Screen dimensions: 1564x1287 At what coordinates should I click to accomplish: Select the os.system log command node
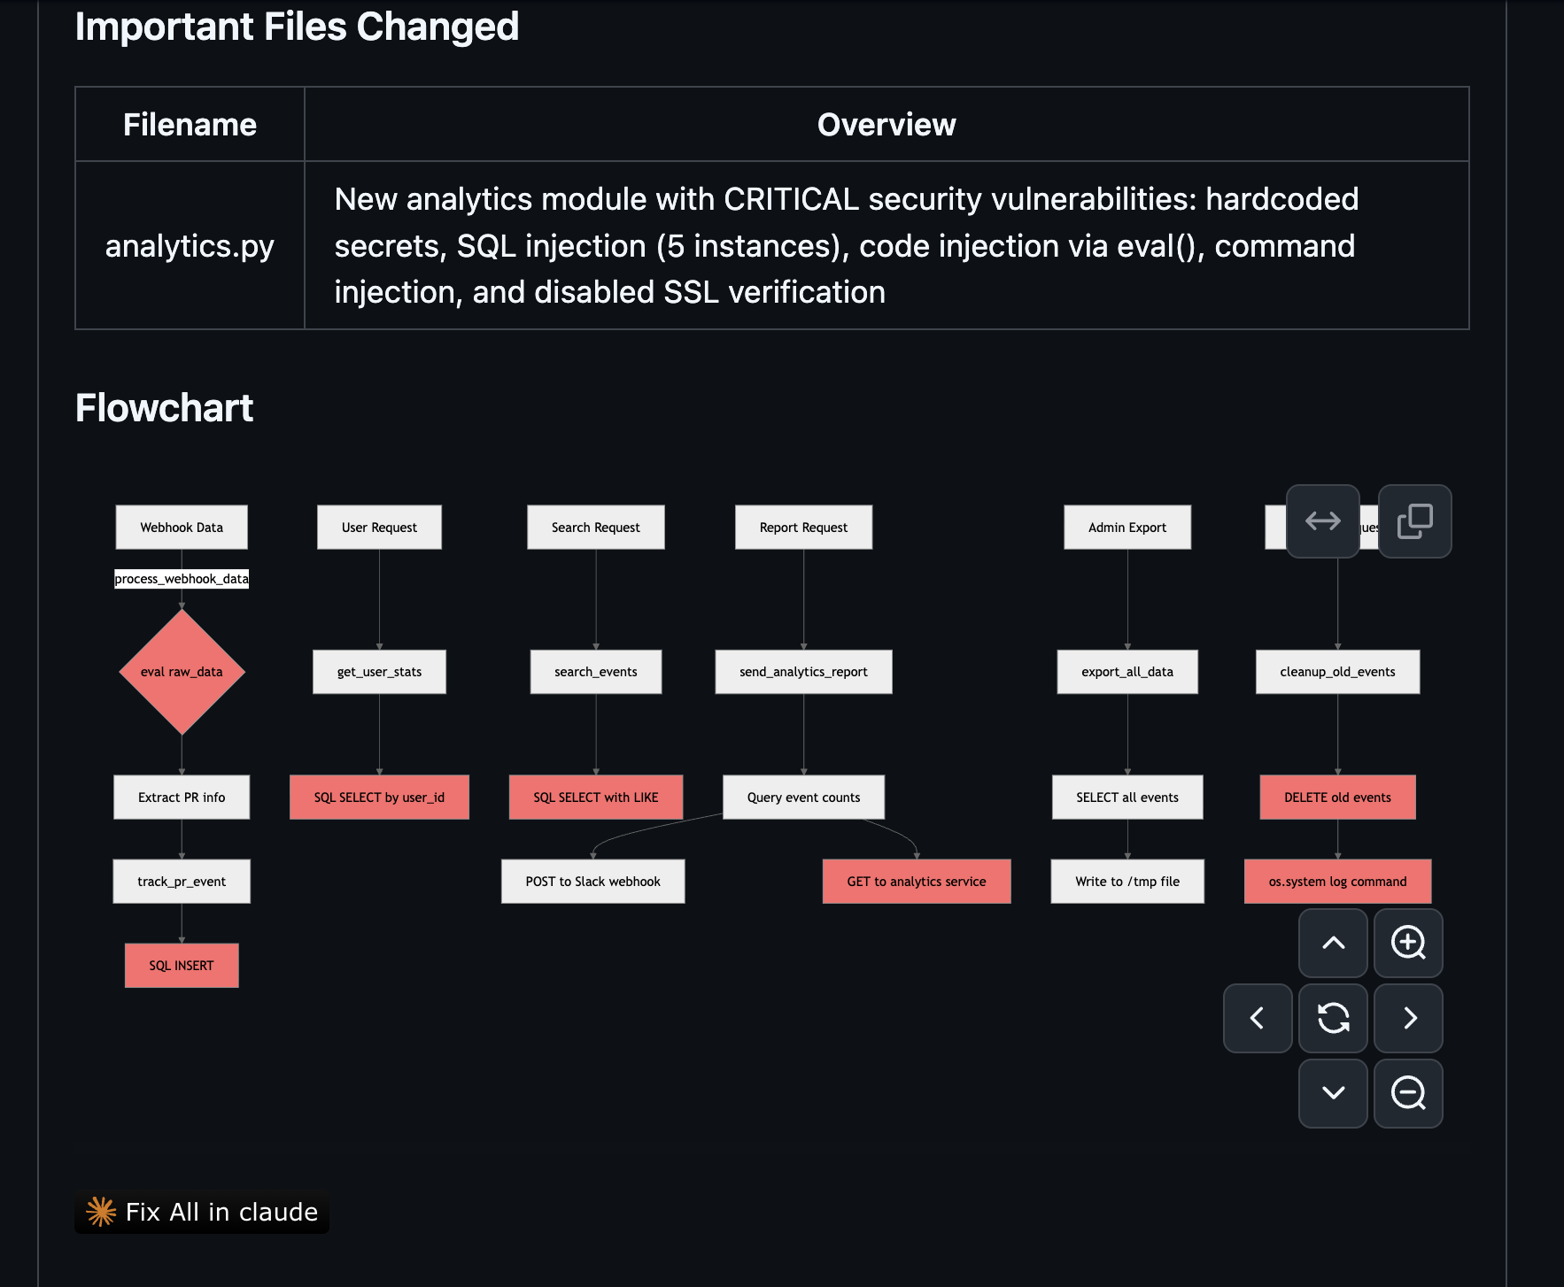pyautogui.click(x=1336, y=881)
